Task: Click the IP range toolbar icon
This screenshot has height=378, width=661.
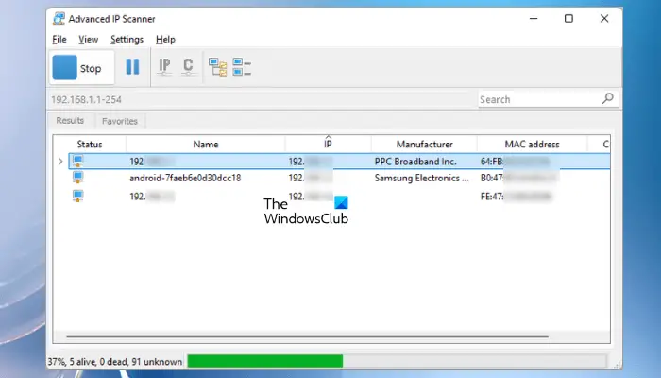Action: (164, 67)
